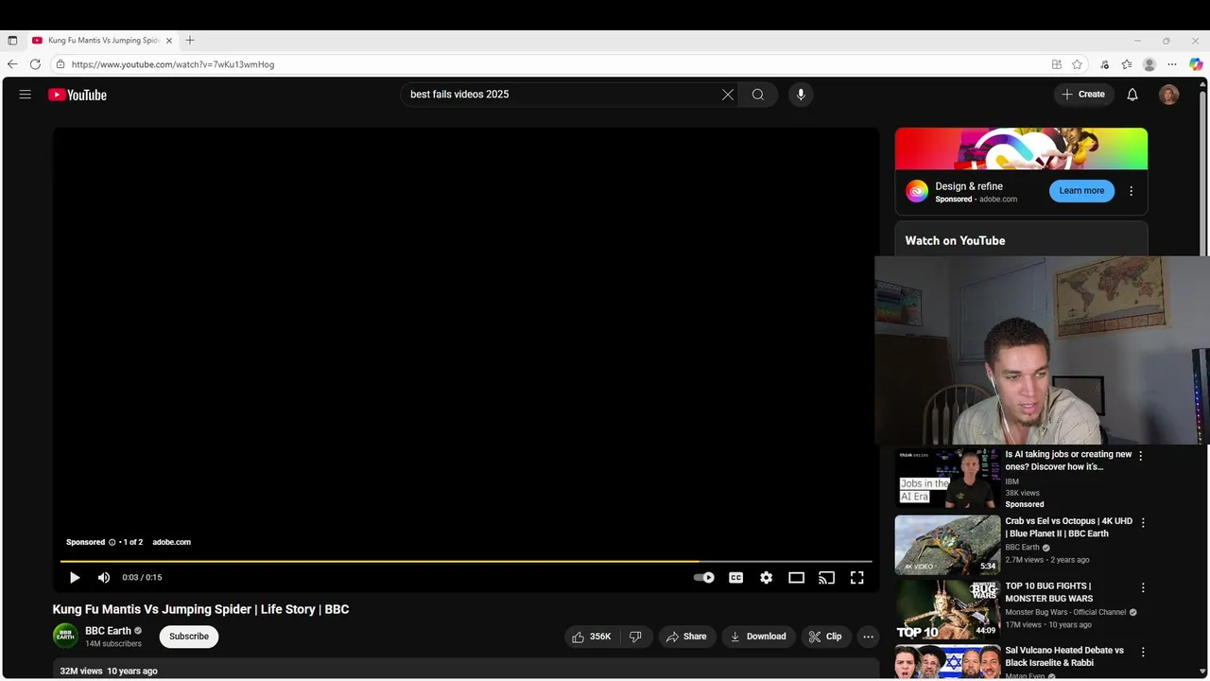The image size is (1210, 681).
Task: Close the Kung Fu Mantis tab
Action: [169, 41]
